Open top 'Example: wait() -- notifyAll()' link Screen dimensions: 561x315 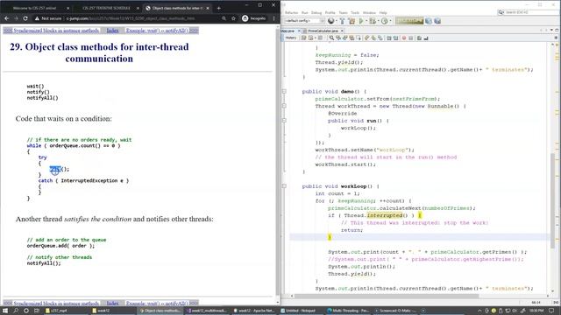tap(157, 31)
